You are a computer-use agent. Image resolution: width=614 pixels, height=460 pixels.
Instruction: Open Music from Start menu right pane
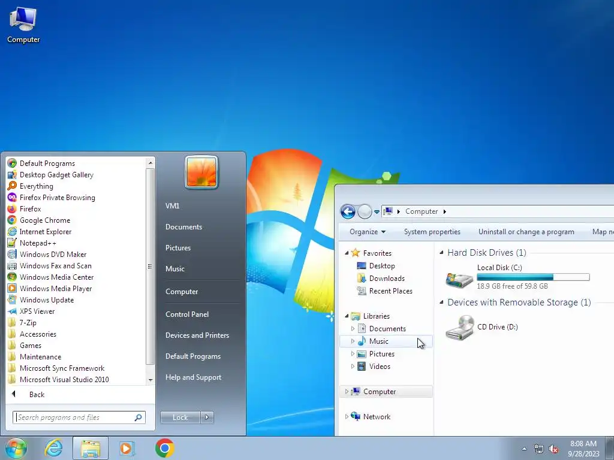174,269
